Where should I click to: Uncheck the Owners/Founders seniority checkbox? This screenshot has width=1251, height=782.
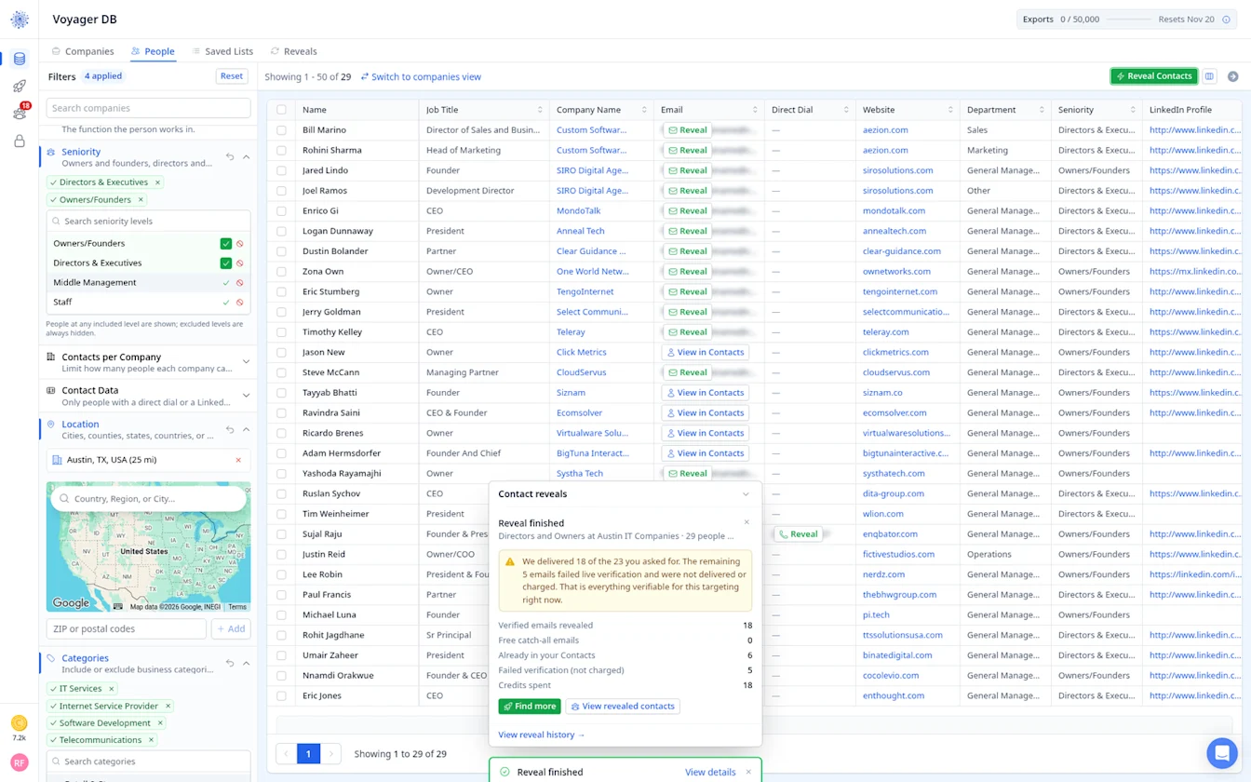click(225, 244)
